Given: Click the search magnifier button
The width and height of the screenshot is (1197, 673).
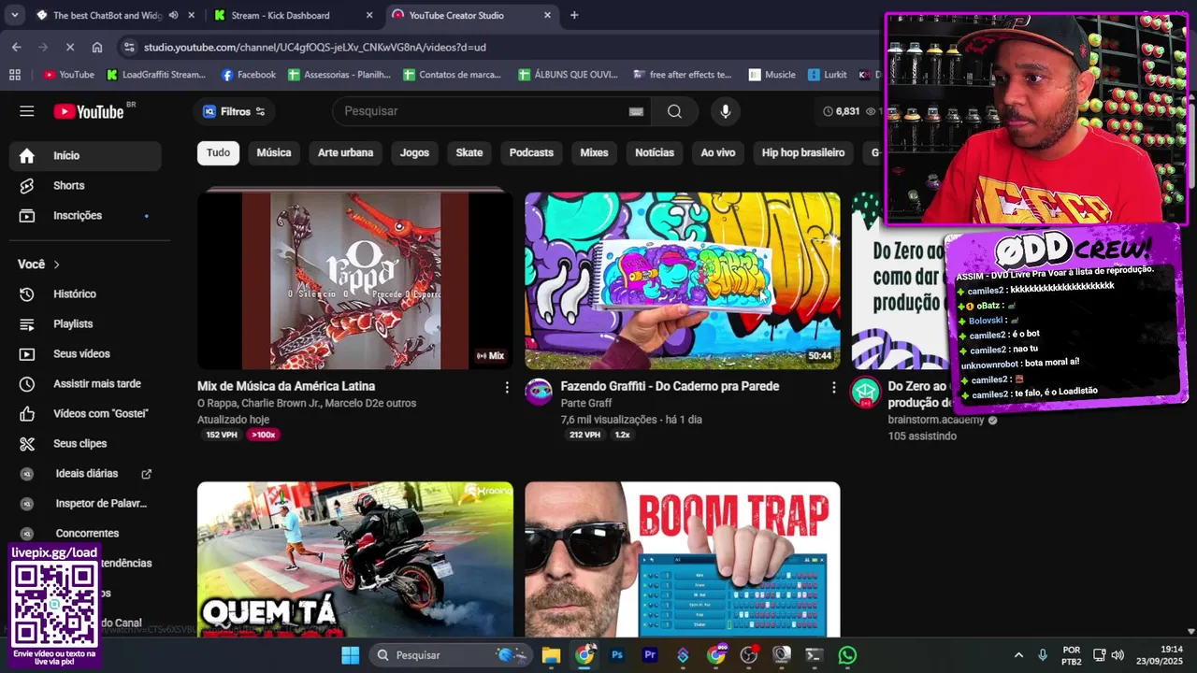Looking at the screenshot, I should [x=674, y=111].
